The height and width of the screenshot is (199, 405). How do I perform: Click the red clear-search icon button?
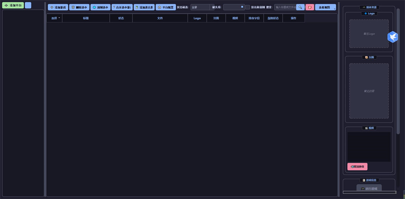[x=310, y=7]
